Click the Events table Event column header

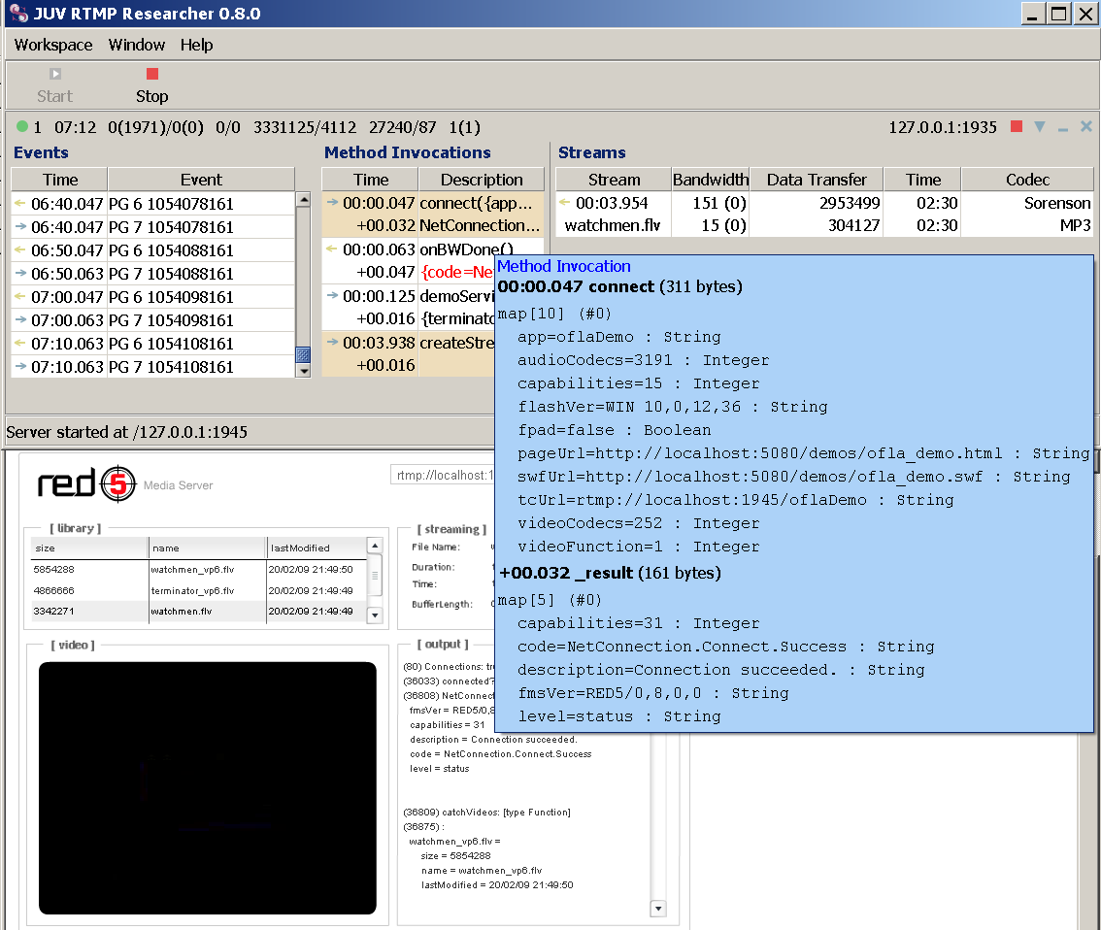pyautogui.click(x=201, y=180)
